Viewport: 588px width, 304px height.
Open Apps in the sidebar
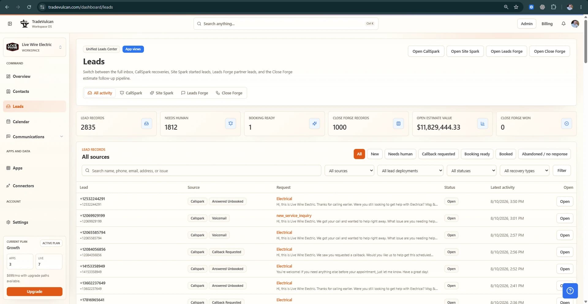point(34,168)
